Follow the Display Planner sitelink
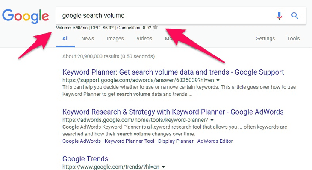This screenshot has width=312, height=170. (x=176, y=141)
